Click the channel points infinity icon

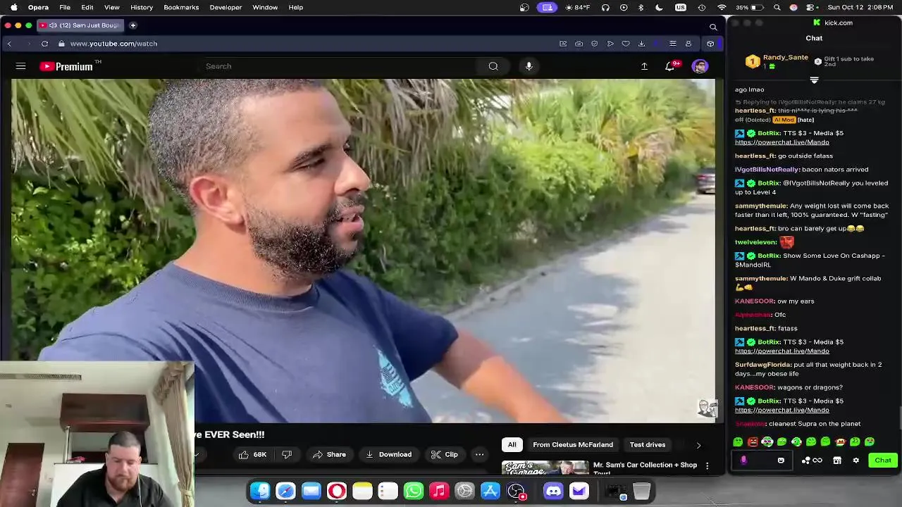(817, 461)
